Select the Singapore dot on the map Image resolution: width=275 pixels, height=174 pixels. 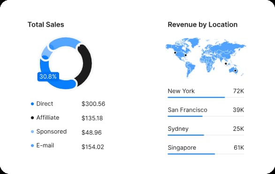coord(226,64)
